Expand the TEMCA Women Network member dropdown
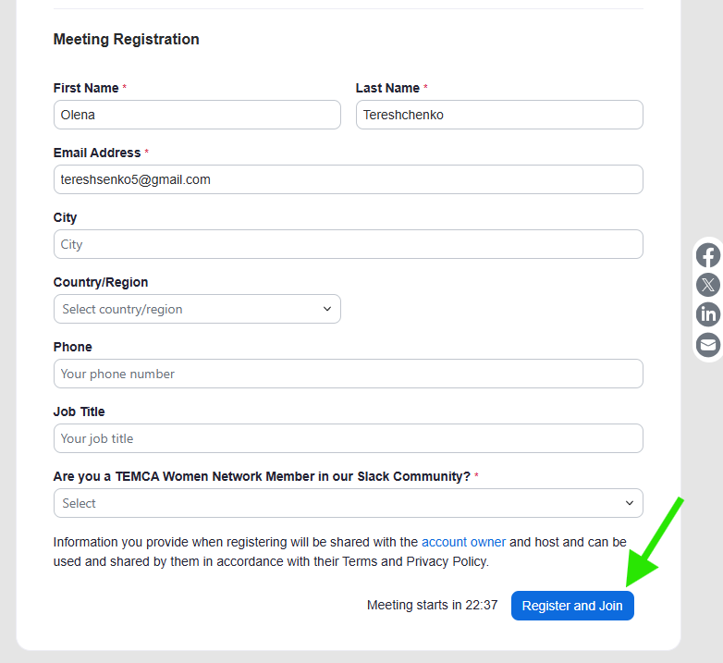Viewport: 723px width, 663px height. click(349, 503)
